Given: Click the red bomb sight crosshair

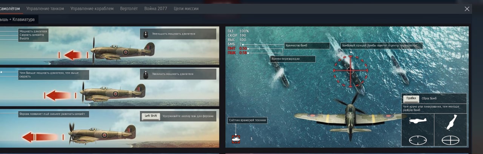Looking at the screenshot, I should 350,70.
